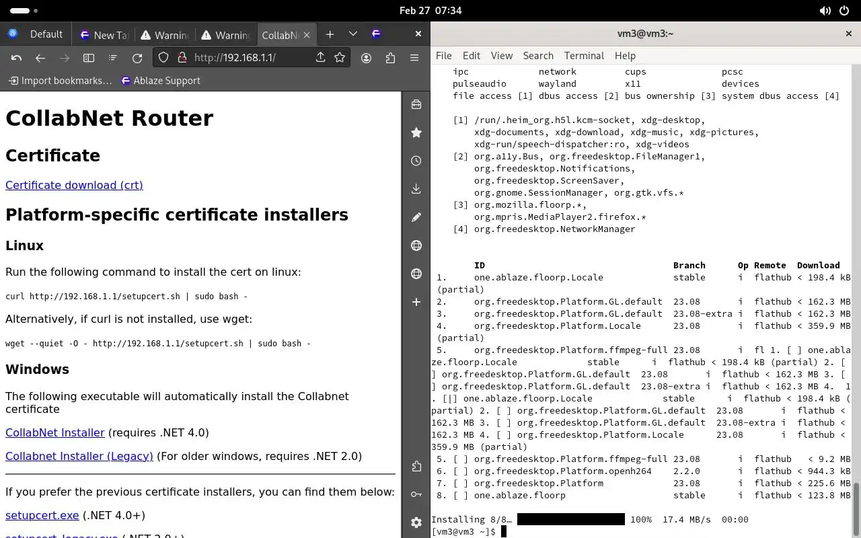Click the CollabNet Installer link
This screenshot has height=538, width=861.
click(x=55, y=432)
